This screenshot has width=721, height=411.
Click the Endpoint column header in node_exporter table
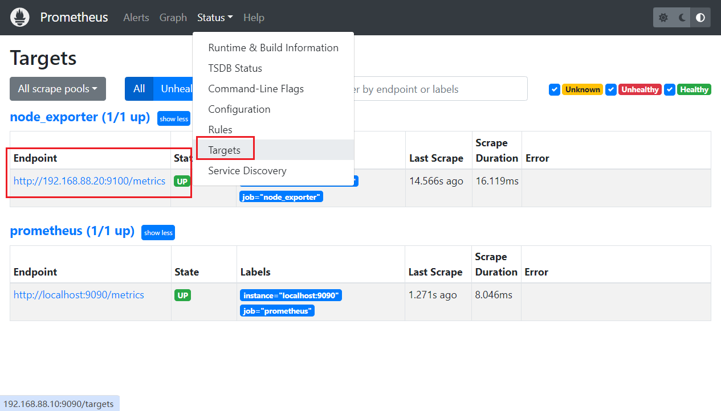[35, 158]
